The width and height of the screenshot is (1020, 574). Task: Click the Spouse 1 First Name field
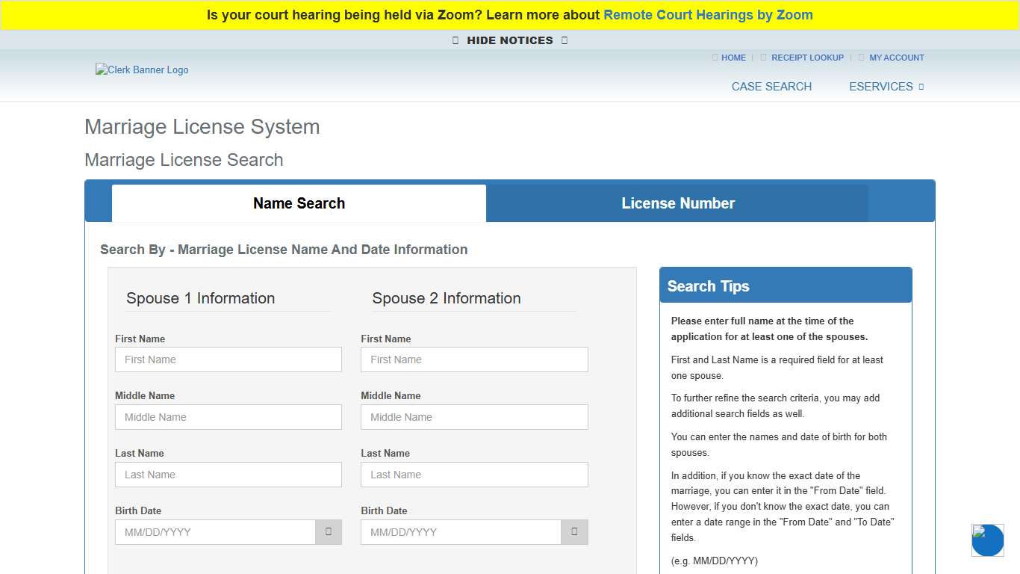click(x=228, y=359)
